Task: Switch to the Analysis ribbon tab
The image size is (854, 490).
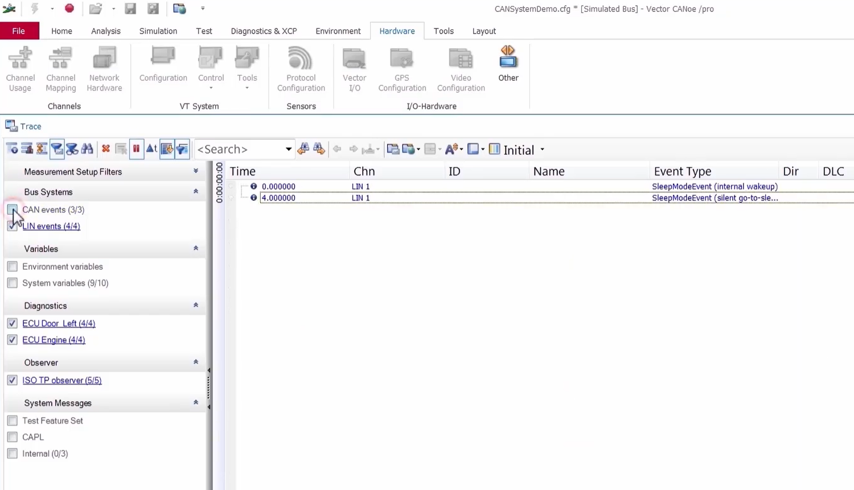Action: pyautogui.click(x=106, y=31)
